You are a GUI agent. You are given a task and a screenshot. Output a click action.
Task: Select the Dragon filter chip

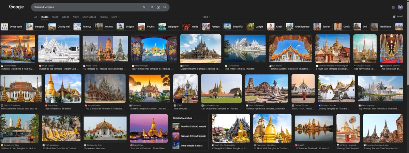coord(126,27)
